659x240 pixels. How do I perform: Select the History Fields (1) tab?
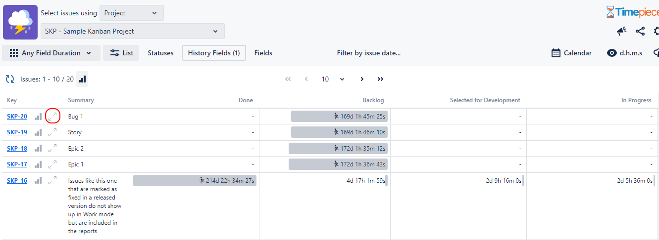coord(214,53)
